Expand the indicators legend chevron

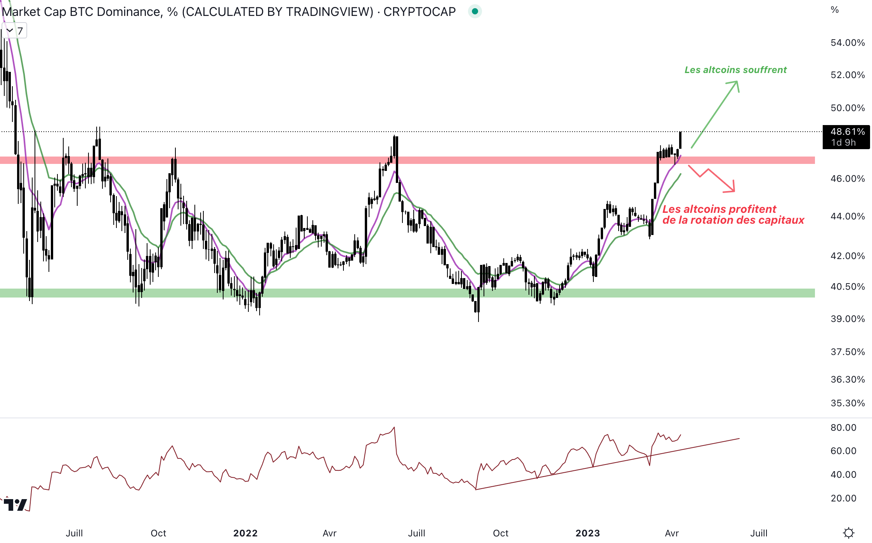(10, 31)
